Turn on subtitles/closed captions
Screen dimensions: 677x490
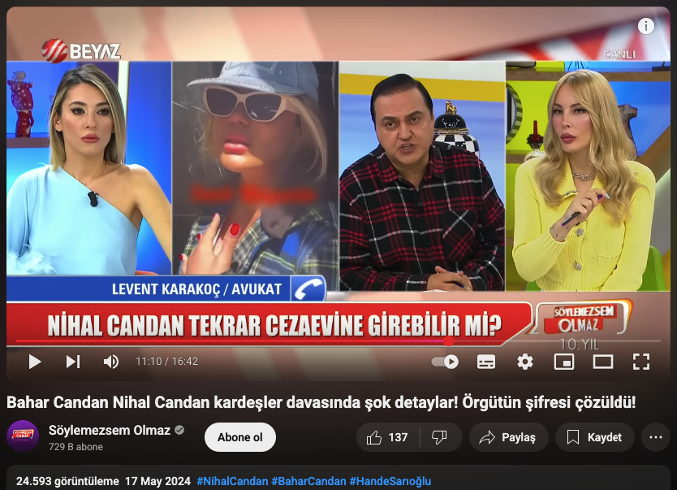coord(486,362)
